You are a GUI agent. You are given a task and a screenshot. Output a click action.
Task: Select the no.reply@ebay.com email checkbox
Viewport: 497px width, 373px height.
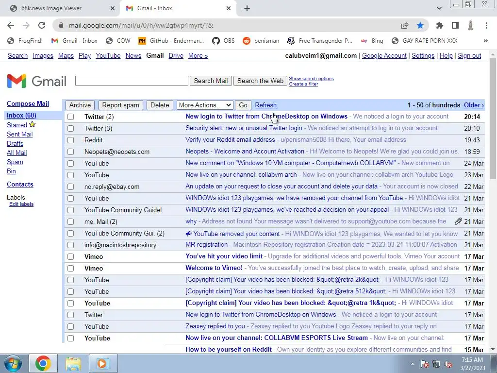point(71,187)
